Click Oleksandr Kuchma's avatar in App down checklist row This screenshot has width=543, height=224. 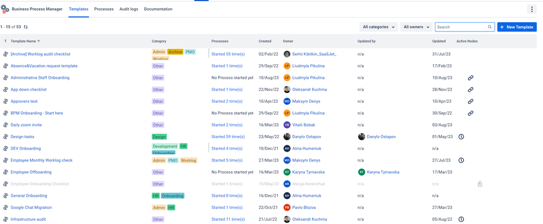[287, 90]
